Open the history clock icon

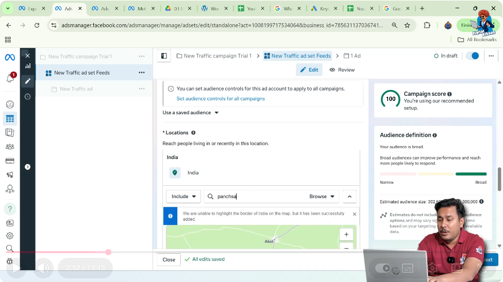[x=28, y=96]
